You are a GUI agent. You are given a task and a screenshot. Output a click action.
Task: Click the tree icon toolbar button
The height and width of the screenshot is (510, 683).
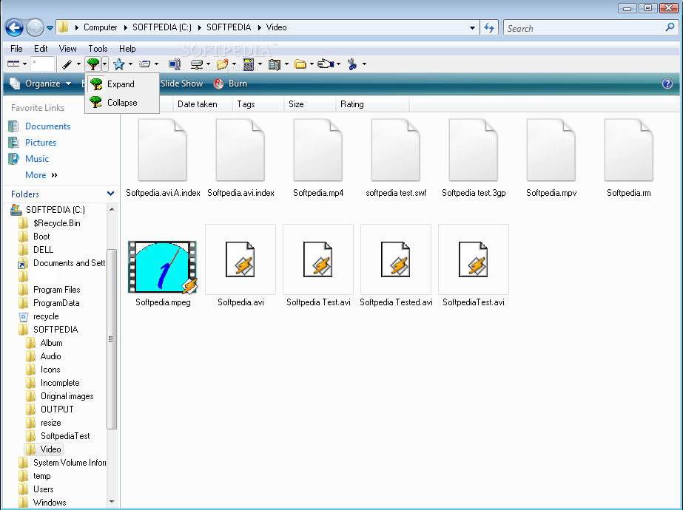point(92,64)
